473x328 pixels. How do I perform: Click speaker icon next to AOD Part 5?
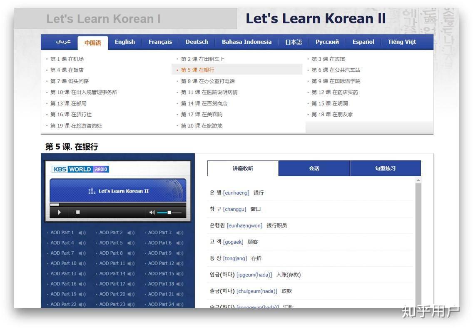click(x=131, y=243)
